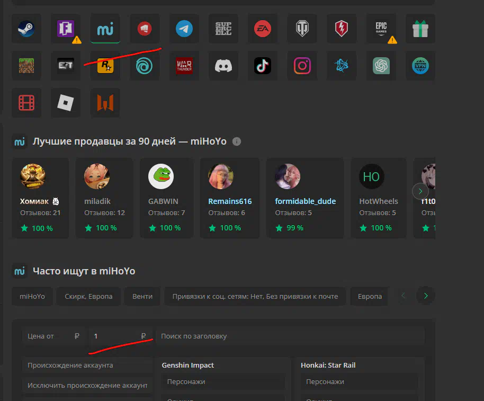The height and width of the screenshot is (401, 484).
Task: Open the ChatGPT category icon
Action: coord(381,66)
